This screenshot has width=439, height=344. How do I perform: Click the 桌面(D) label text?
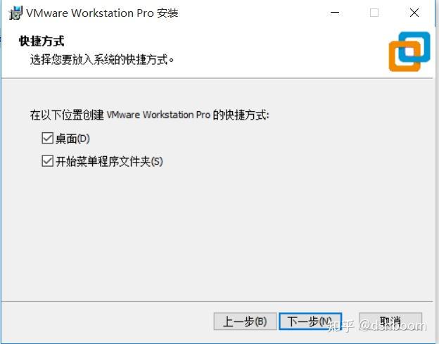tap(72, 139)
